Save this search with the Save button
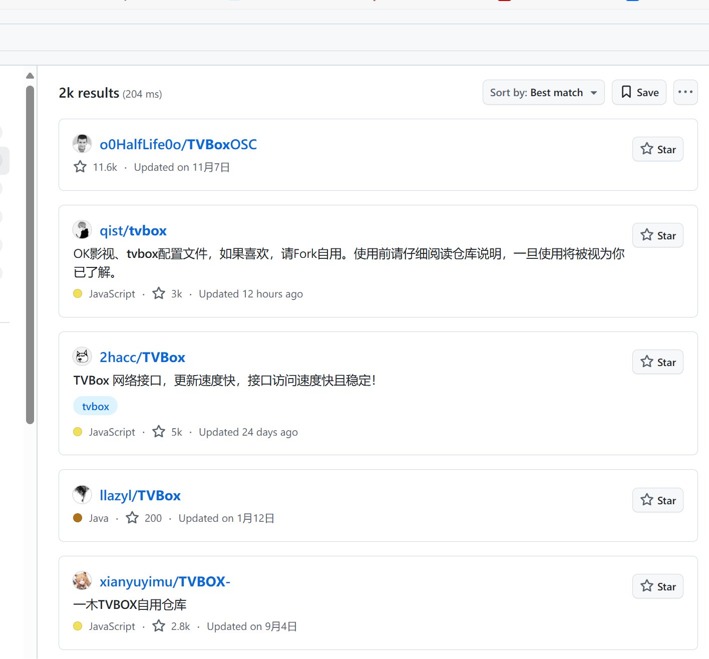The height and width of the screenshot is (659, 709). (639, 93)
